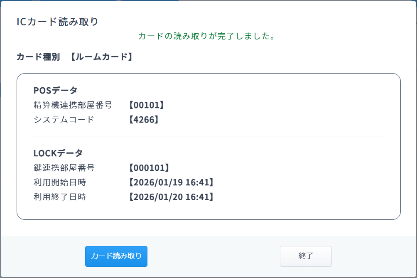Click the 利用終了日時 label
This screenshot has height=278, width=417.
(x=60, y=197)
